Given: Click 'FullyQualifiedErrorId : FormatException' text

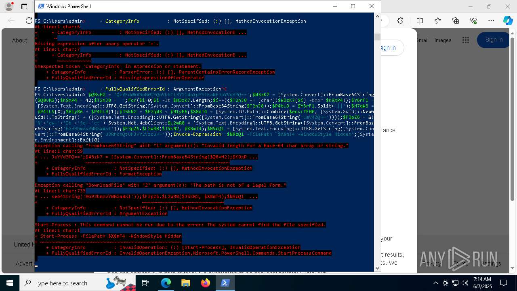Looking at the screenshot, I should coord(107,174).
